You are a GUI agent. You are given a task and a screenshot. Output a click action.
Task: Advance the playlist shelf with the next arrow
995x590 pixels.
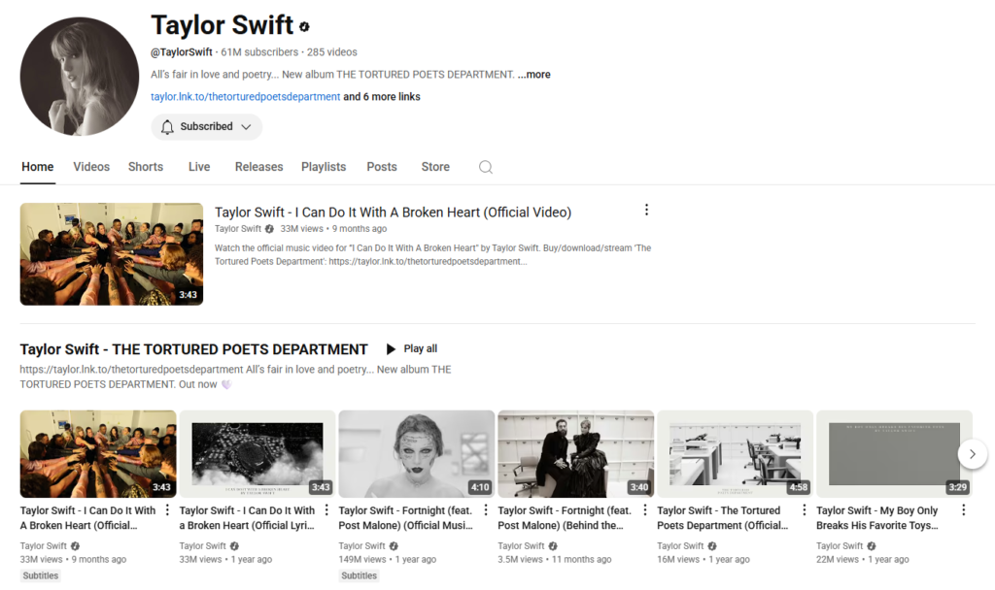[x=972, y=454]
